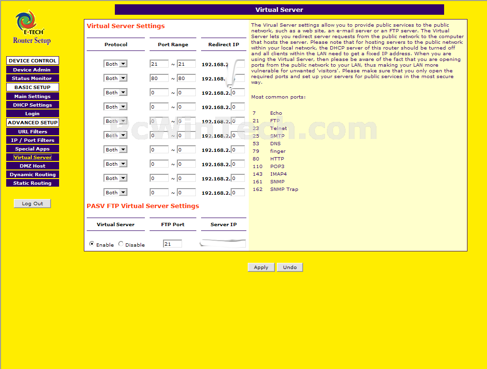Expand the eighth row Protocol dropdown
The image size is (487, 369).
[x=115, y=164]
